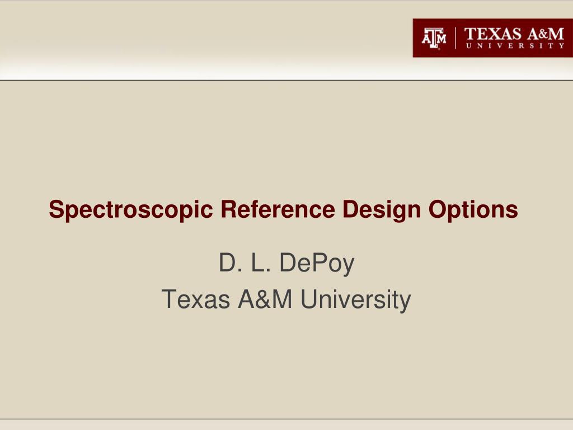Click the word Design in the title
This screenshot has height=430, width=573.
(x=382, y=210)
